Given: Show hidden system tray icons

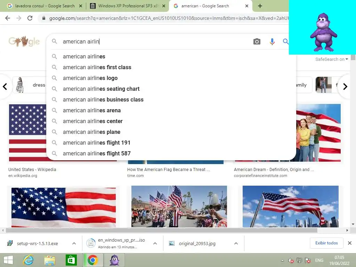Looking at the screenshot, I should tap(282, 260).
